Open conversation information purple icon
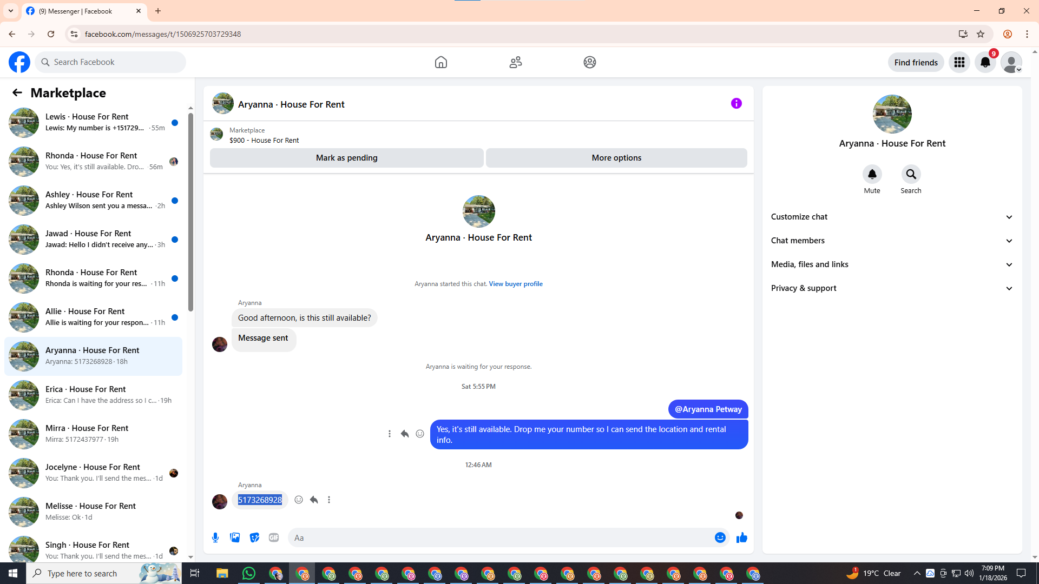Image resolution: width=1039 pixels, height=584 pixels. 736,103
